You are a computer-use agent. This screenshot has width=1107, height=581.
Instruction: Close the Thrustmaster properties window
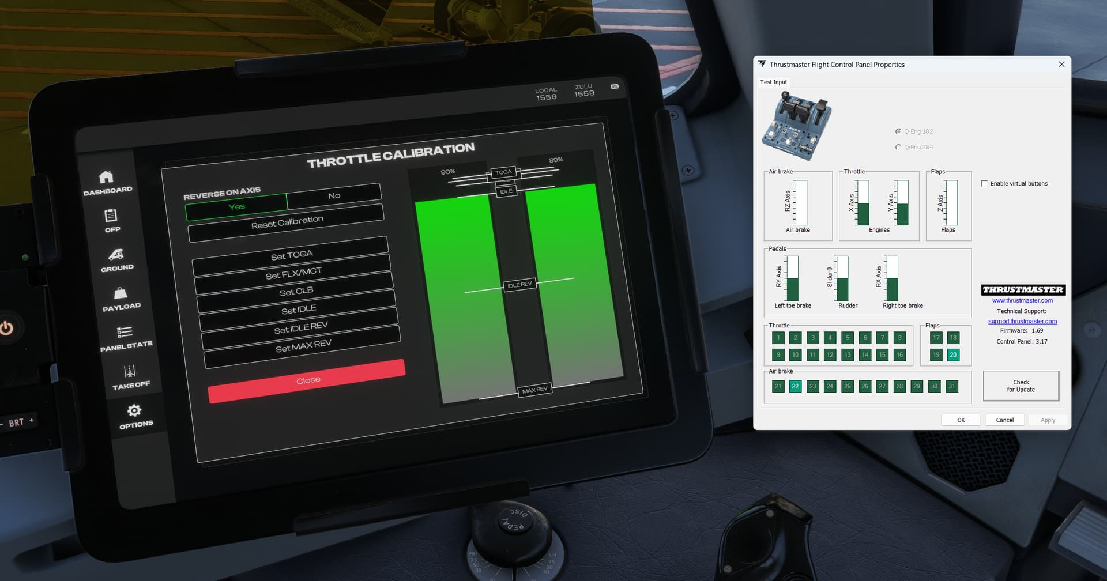pyautogui.click(x=1061, y=65)
